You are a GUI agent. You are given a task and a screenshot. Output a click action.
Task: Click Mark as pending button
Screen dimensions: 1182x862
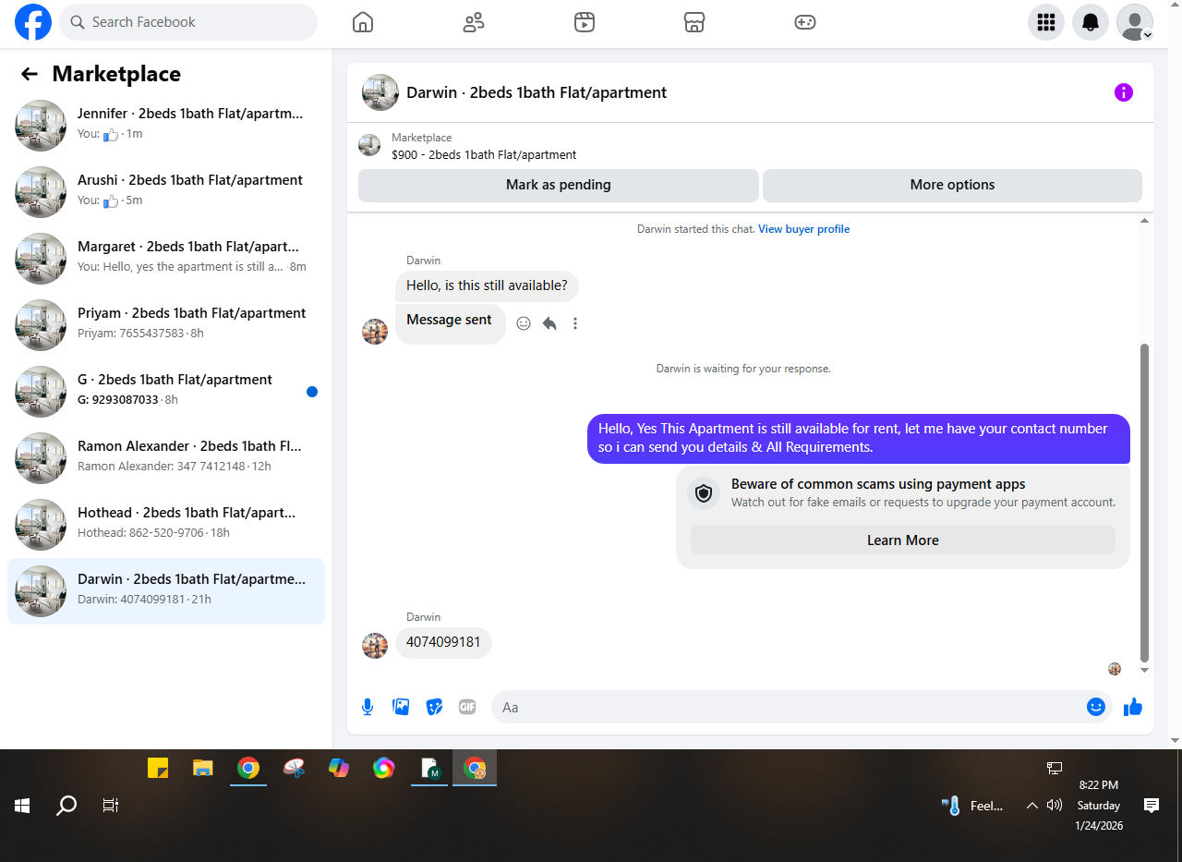[x=559, y=185]
